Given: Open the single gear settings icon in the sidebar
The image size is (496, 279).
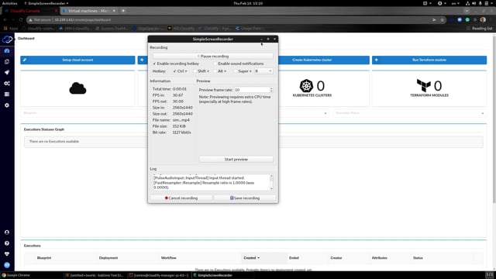Looking at the screenshot, I should (x=7, y=105).
